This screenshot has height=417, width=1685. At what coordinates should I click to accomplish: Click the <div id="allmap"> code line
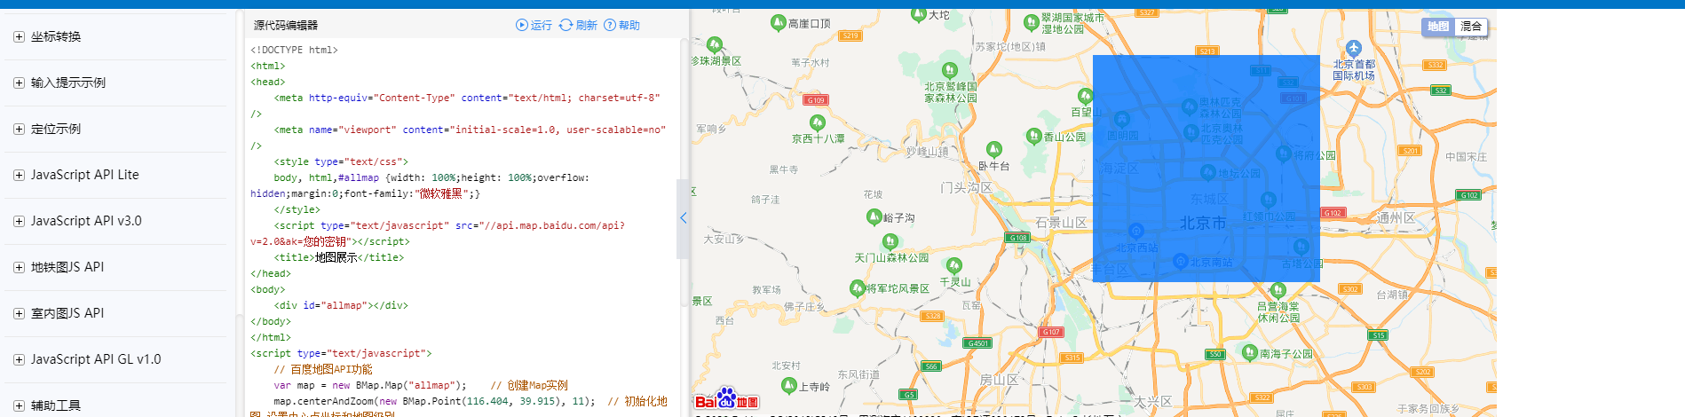tap(342, 305)
